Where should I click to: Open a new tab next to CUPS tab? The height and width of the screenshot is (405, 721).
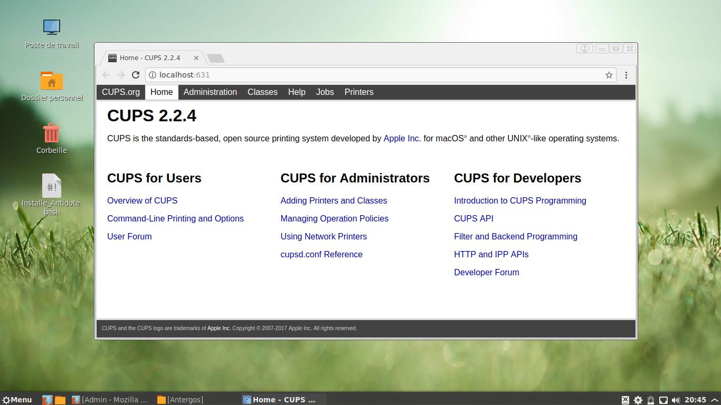(216, 58)
